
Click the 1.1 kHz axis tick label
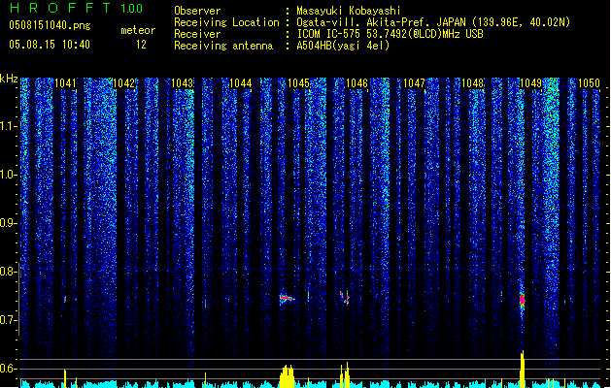tap(8, 126)
